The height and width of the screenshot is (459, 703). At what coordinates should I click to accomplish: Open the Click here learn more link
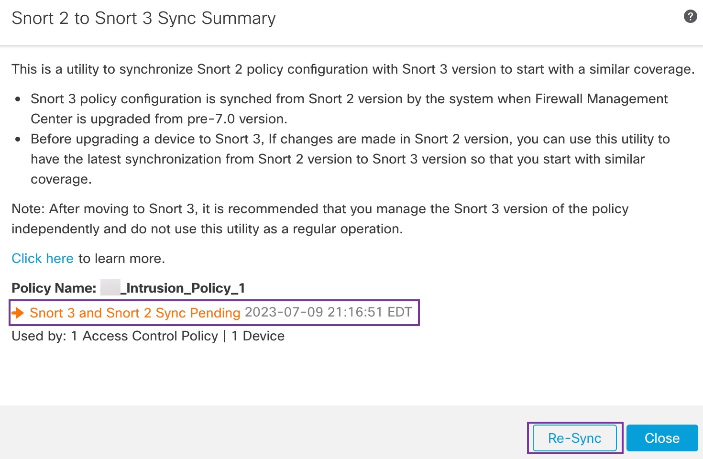[x=42, y=258]
